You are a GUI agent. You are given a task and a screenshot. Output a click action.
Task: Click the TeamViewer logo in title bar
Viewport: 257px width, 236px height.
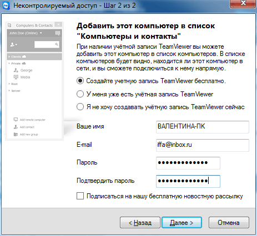coord(6,6)
